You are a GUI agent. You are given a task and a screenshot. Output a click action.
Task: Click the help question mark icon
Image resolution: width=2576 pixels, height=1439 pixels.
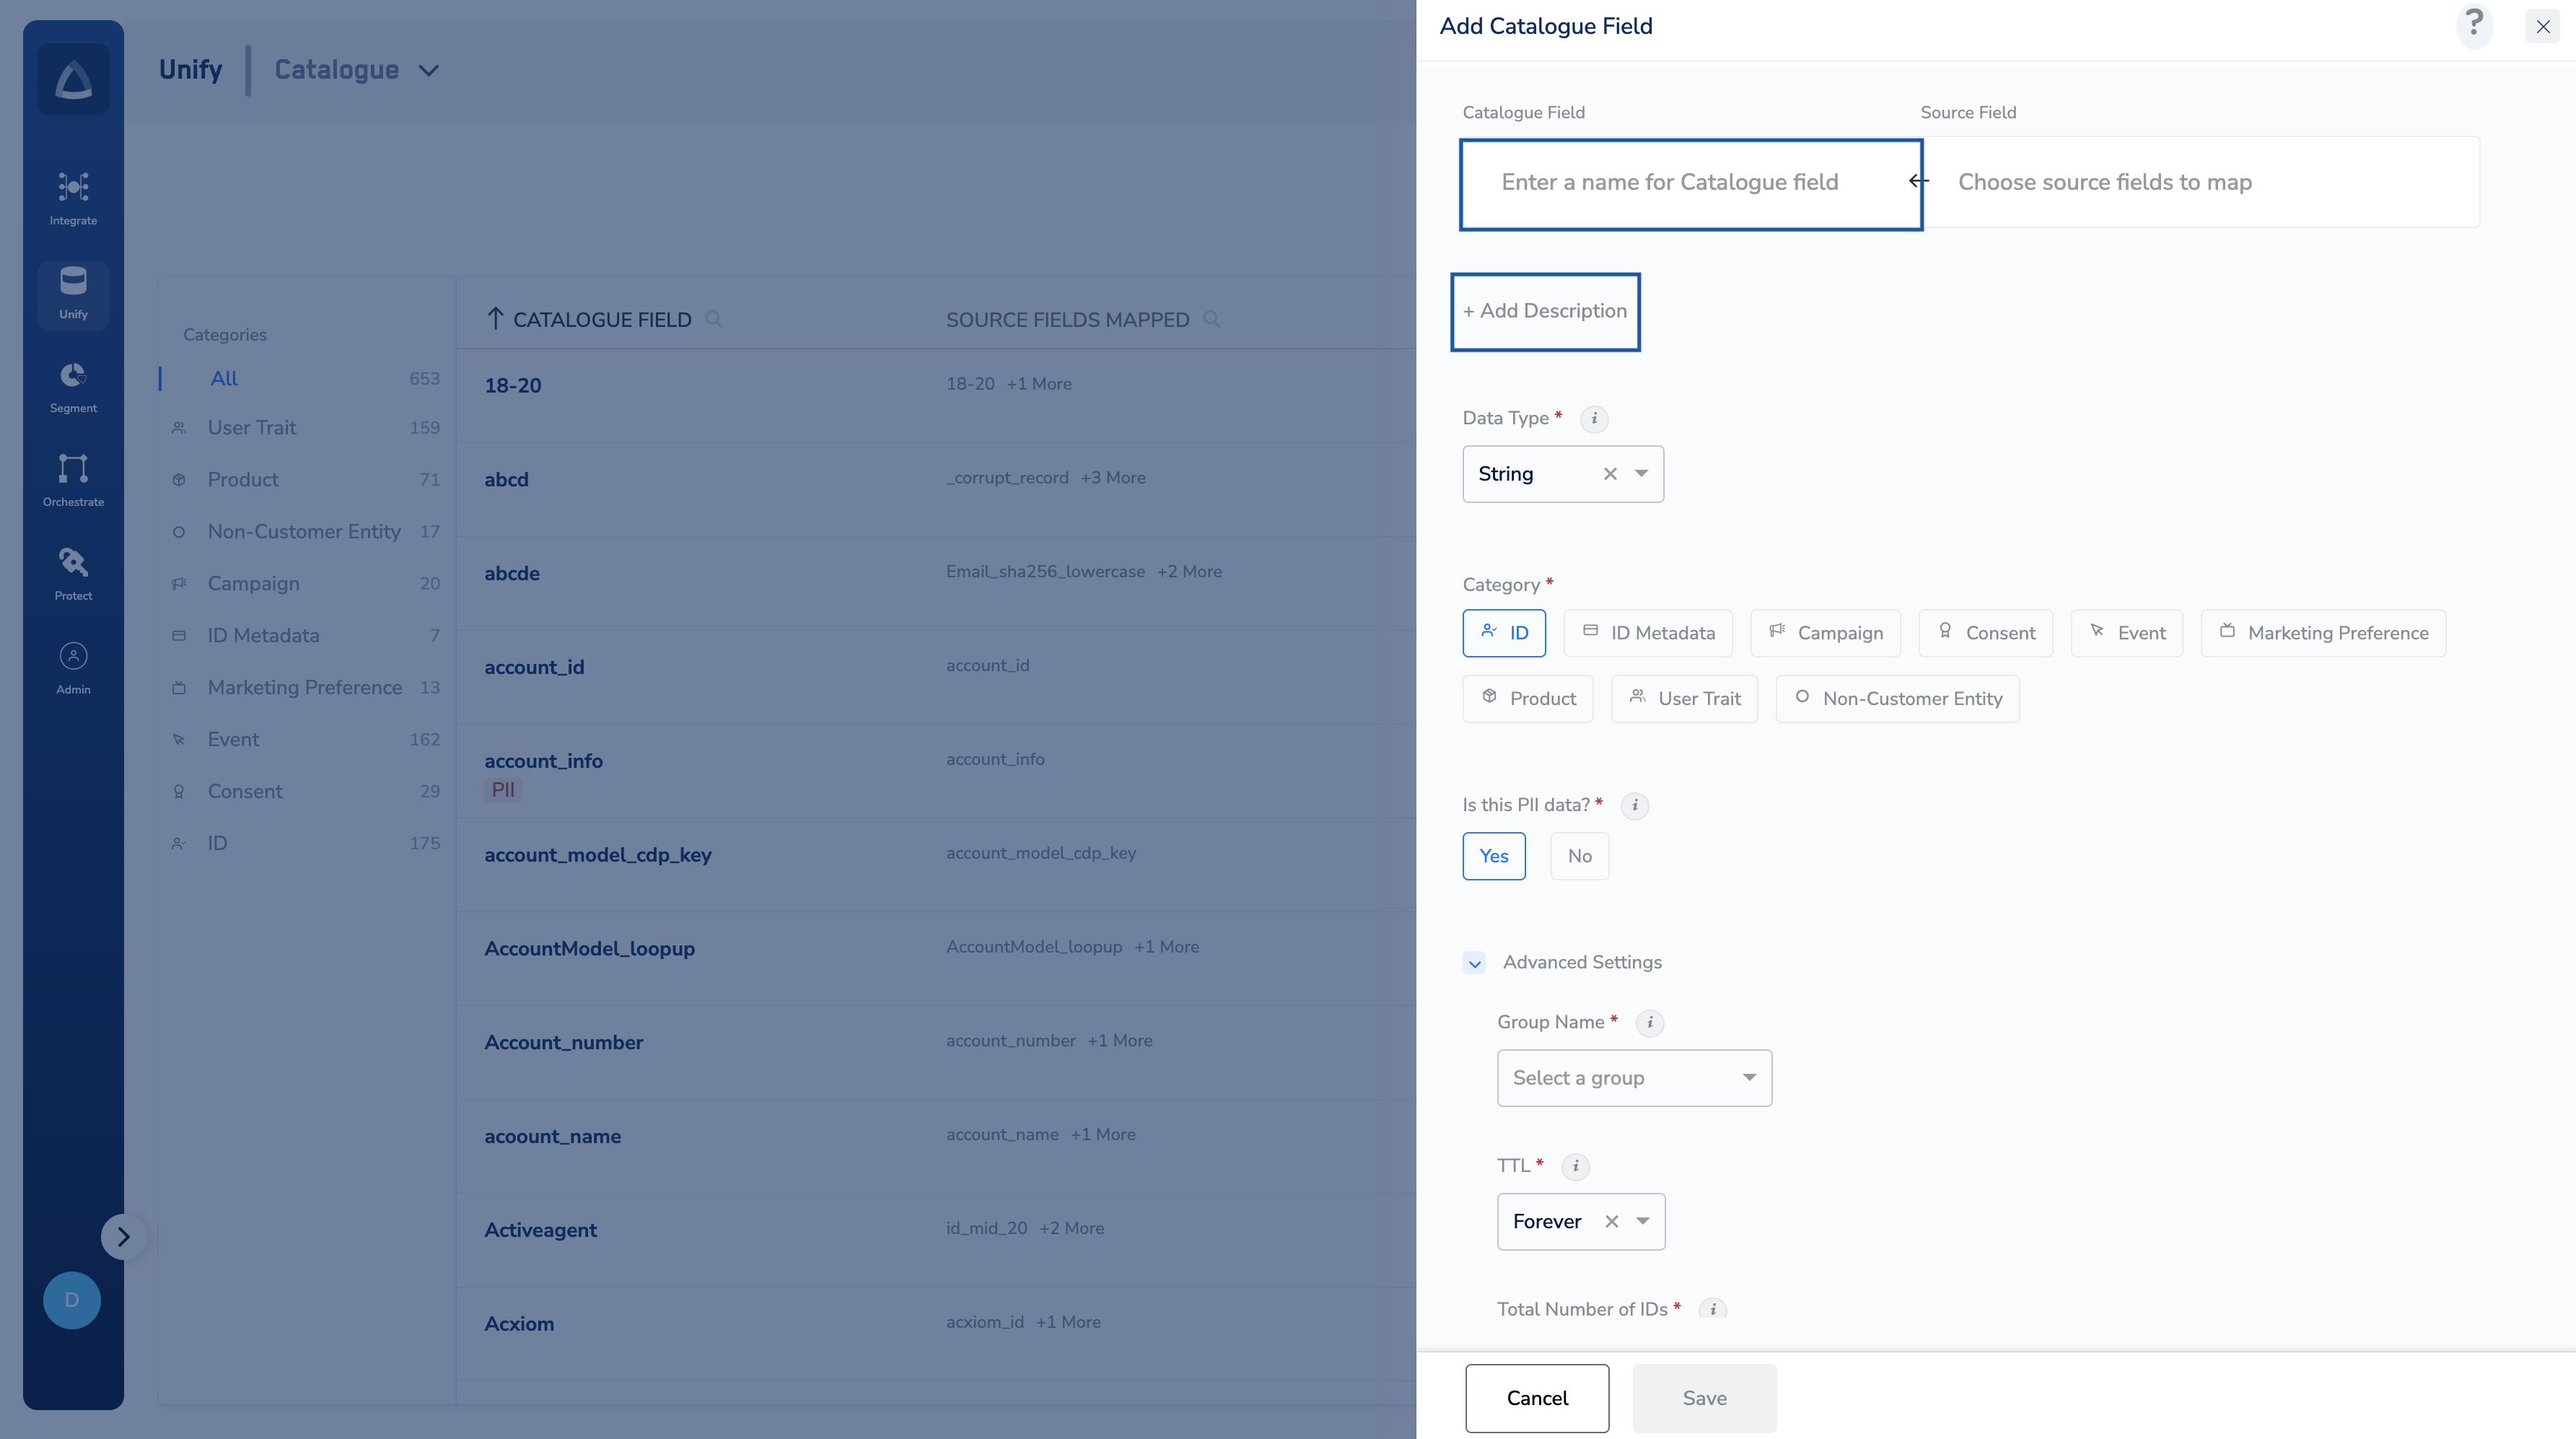(x=2473, y=24)
